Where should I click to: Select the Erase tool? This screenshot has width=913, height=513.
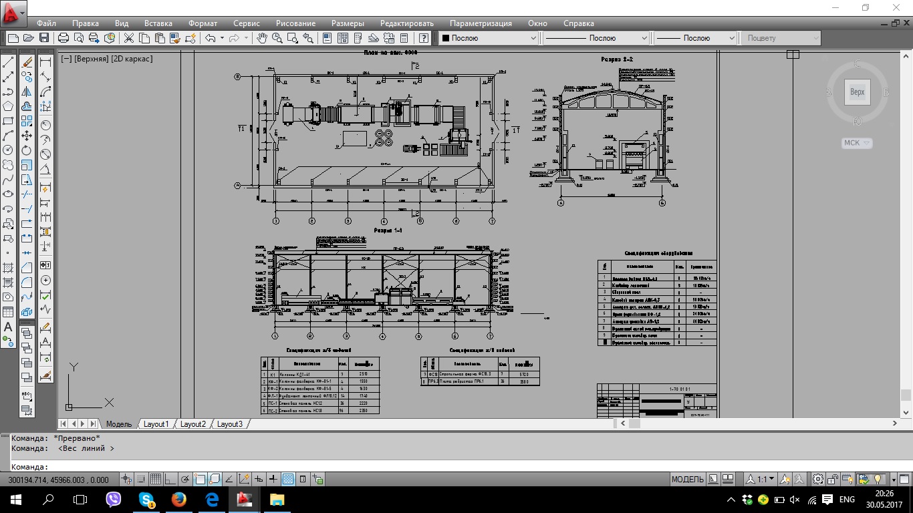pyautogui.click(x=27, y=62)
